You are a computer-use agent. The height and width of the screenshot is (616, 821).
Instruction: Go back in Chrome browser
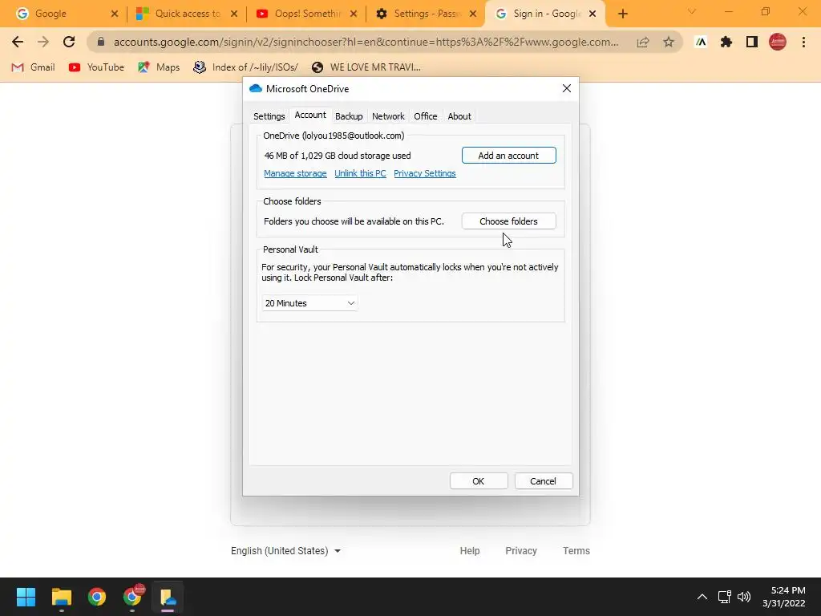[18, 42]
